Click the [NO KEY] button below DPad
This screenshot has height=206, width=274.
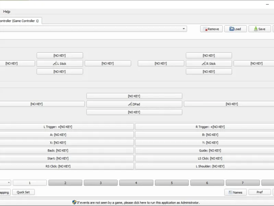point(134,112)
